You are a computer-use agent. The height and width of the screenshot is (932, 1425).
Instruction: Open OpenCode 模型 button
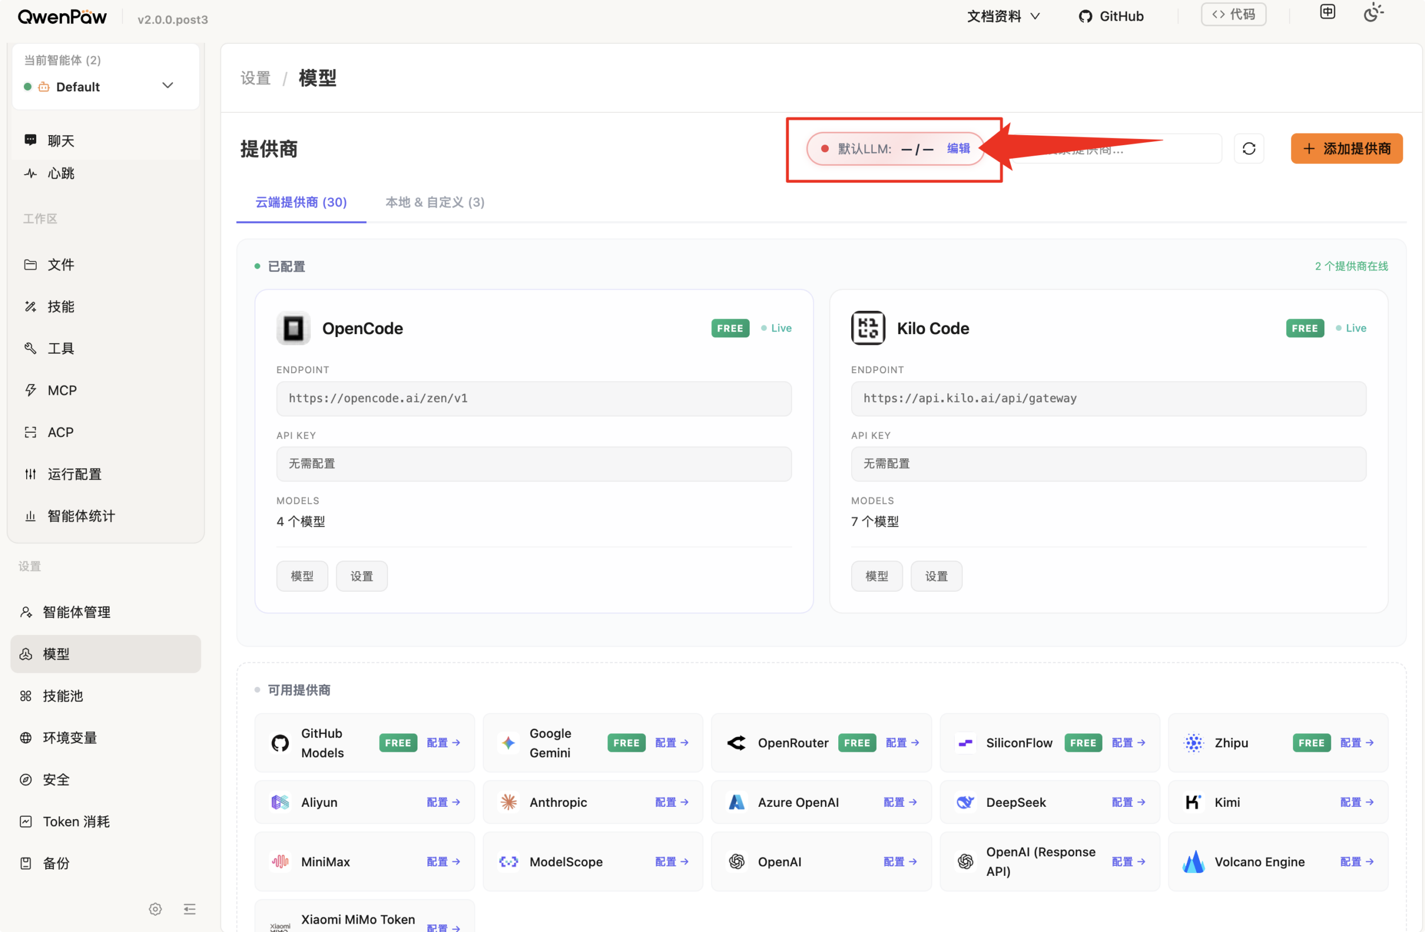(x=302, y=576)
